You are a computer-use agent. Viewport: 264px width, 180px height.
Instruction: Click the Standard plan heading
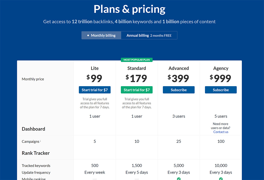137,68
